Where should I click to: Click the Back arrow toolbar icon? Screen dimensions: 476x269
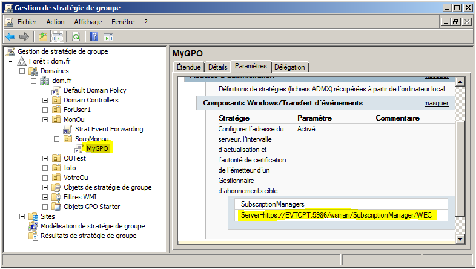tap(10, 37)
